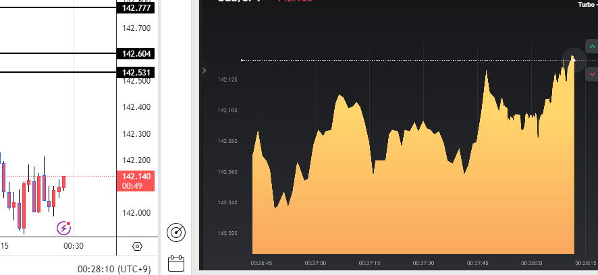The image size is (598, 275).
Task: Select the 142.604 horizontal line label
Action: coord(136,54)
